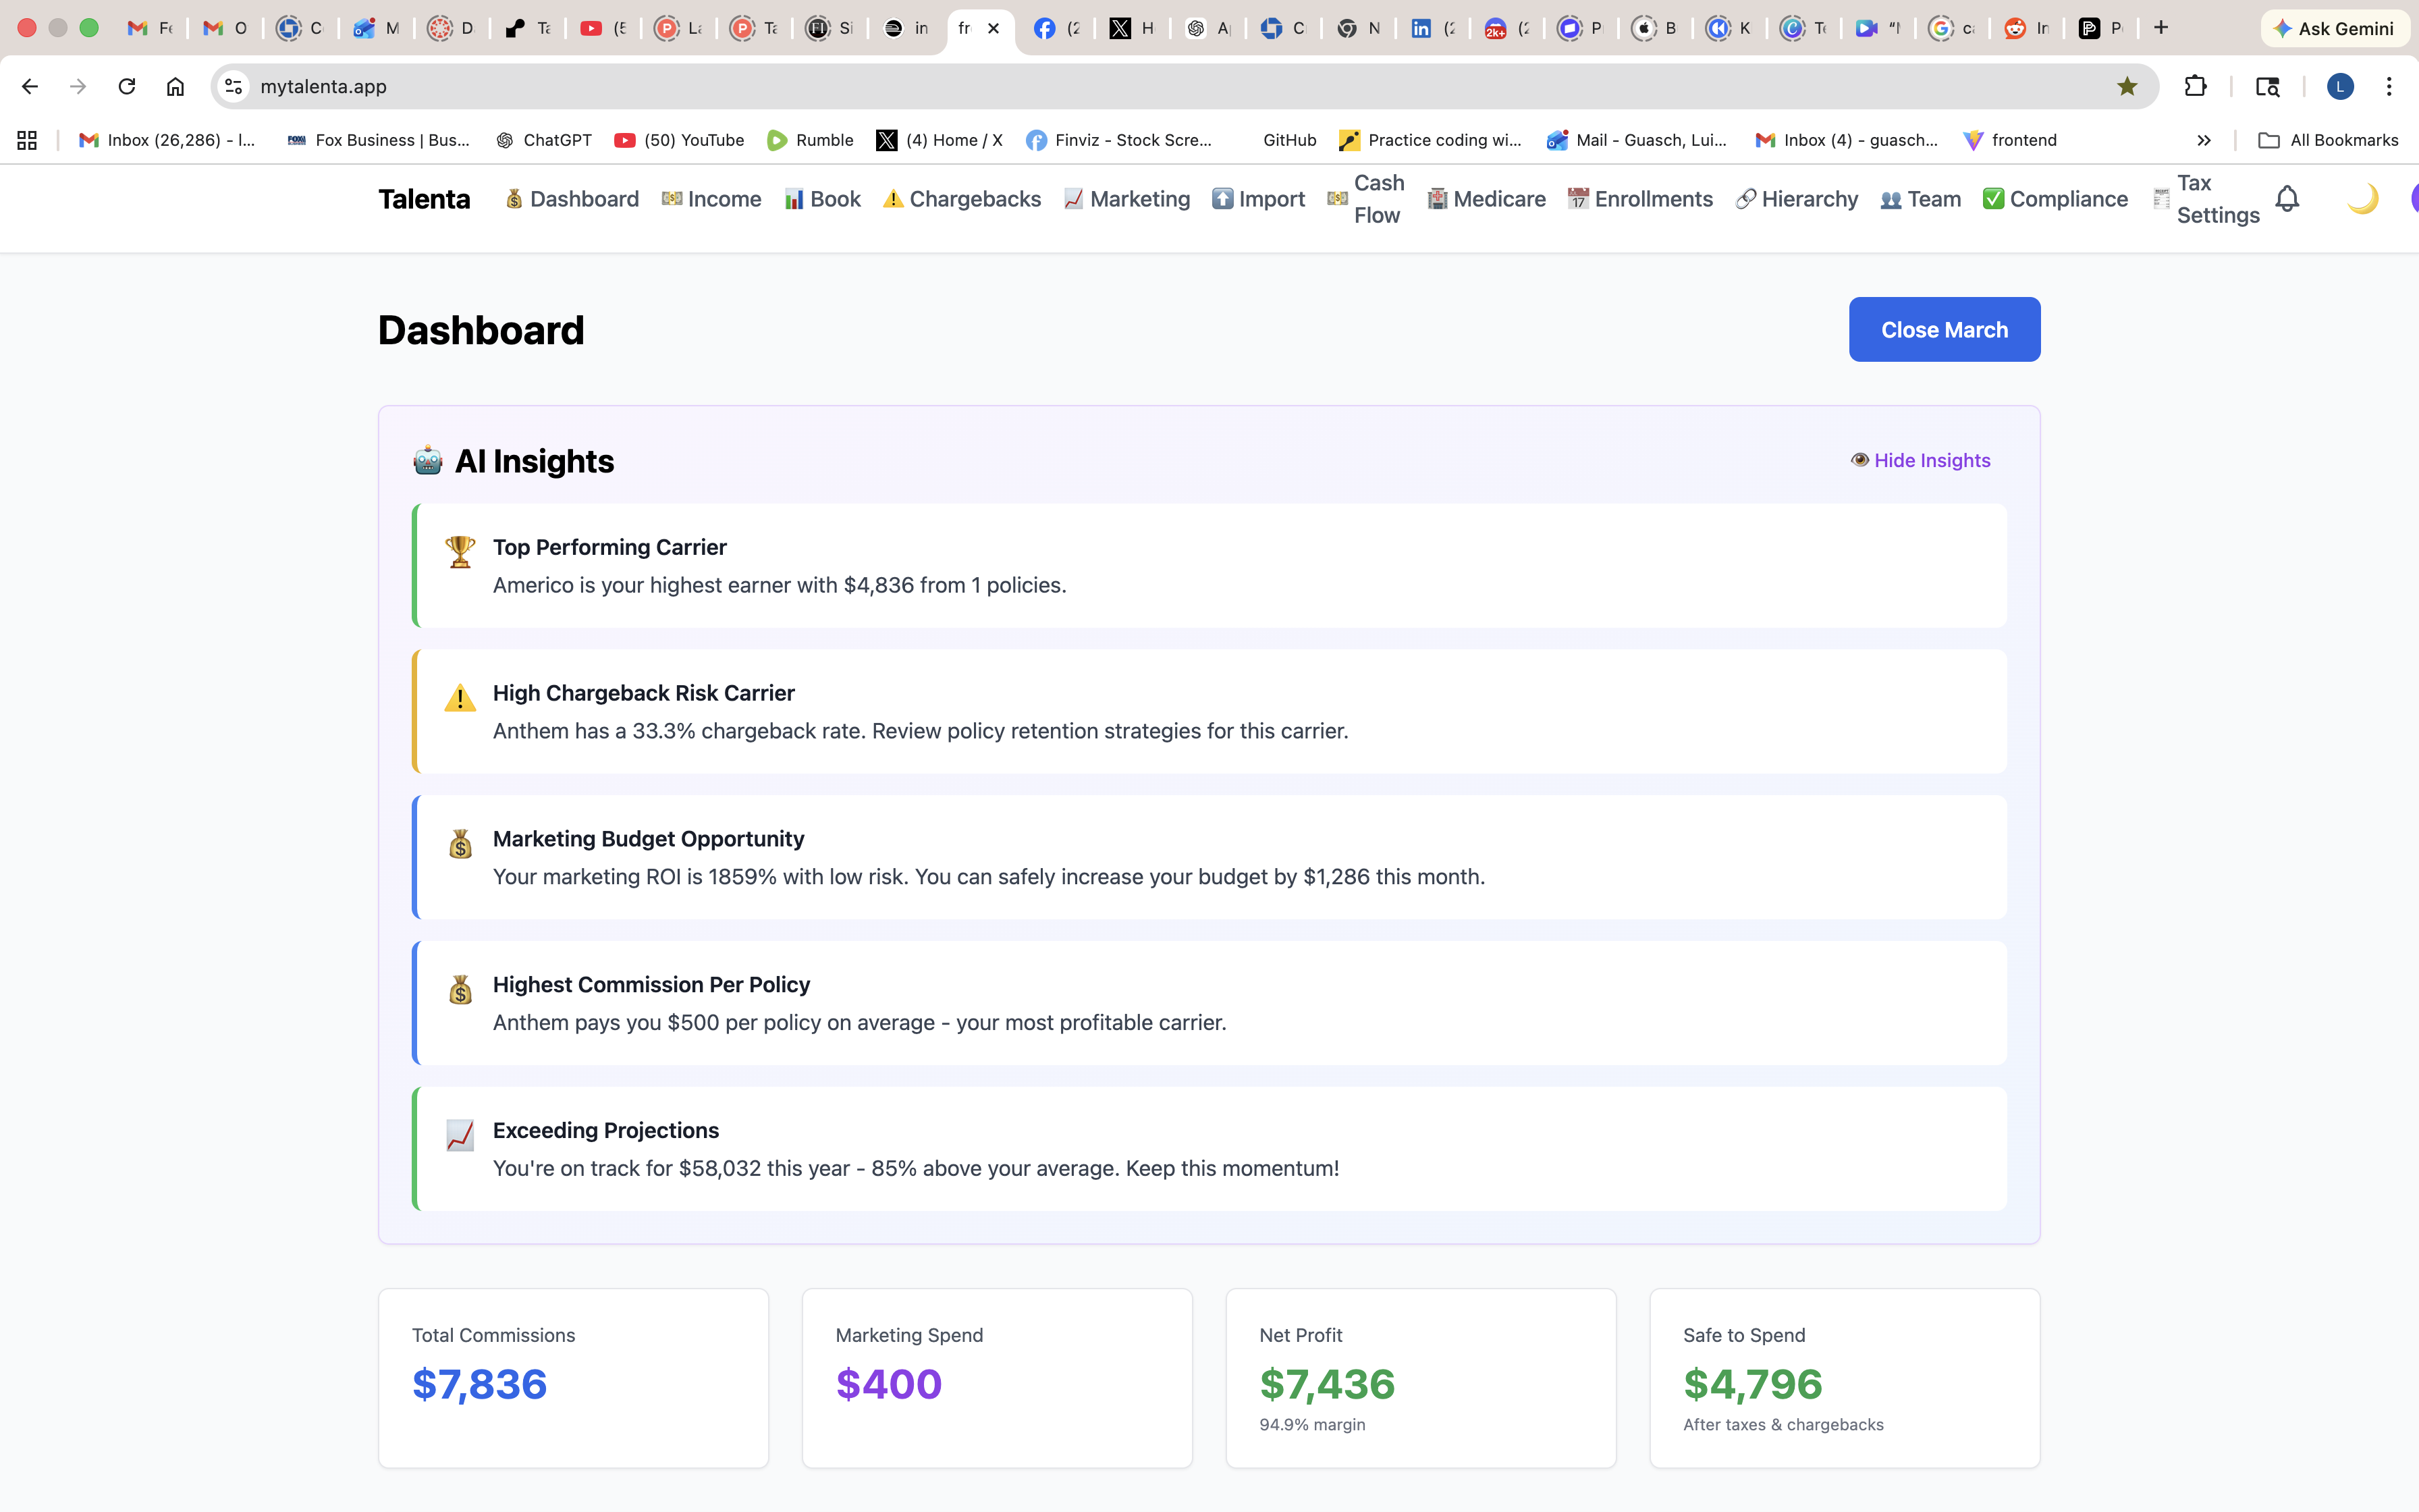This screenshot has height=1512, width=2419.
Task: Open Cash Flow via its icon
Action: point(1336,199)
